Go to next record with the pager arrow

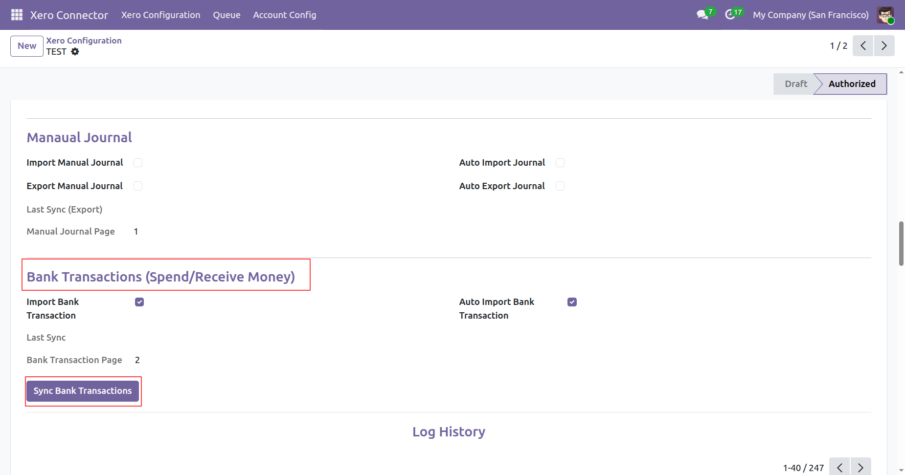point(884,46)
